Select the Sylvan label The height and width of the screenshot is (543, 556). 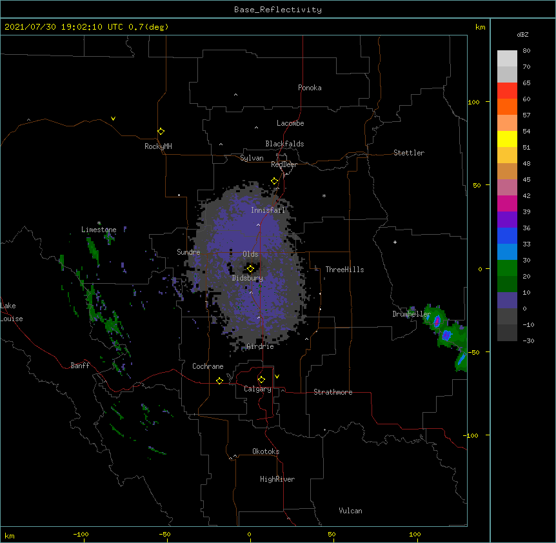point(252,158)
